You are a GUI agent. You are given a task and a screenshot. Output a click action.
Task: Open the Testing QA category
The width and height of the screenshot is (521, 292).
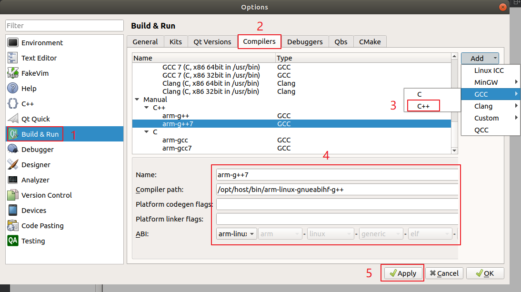point(64,241)
